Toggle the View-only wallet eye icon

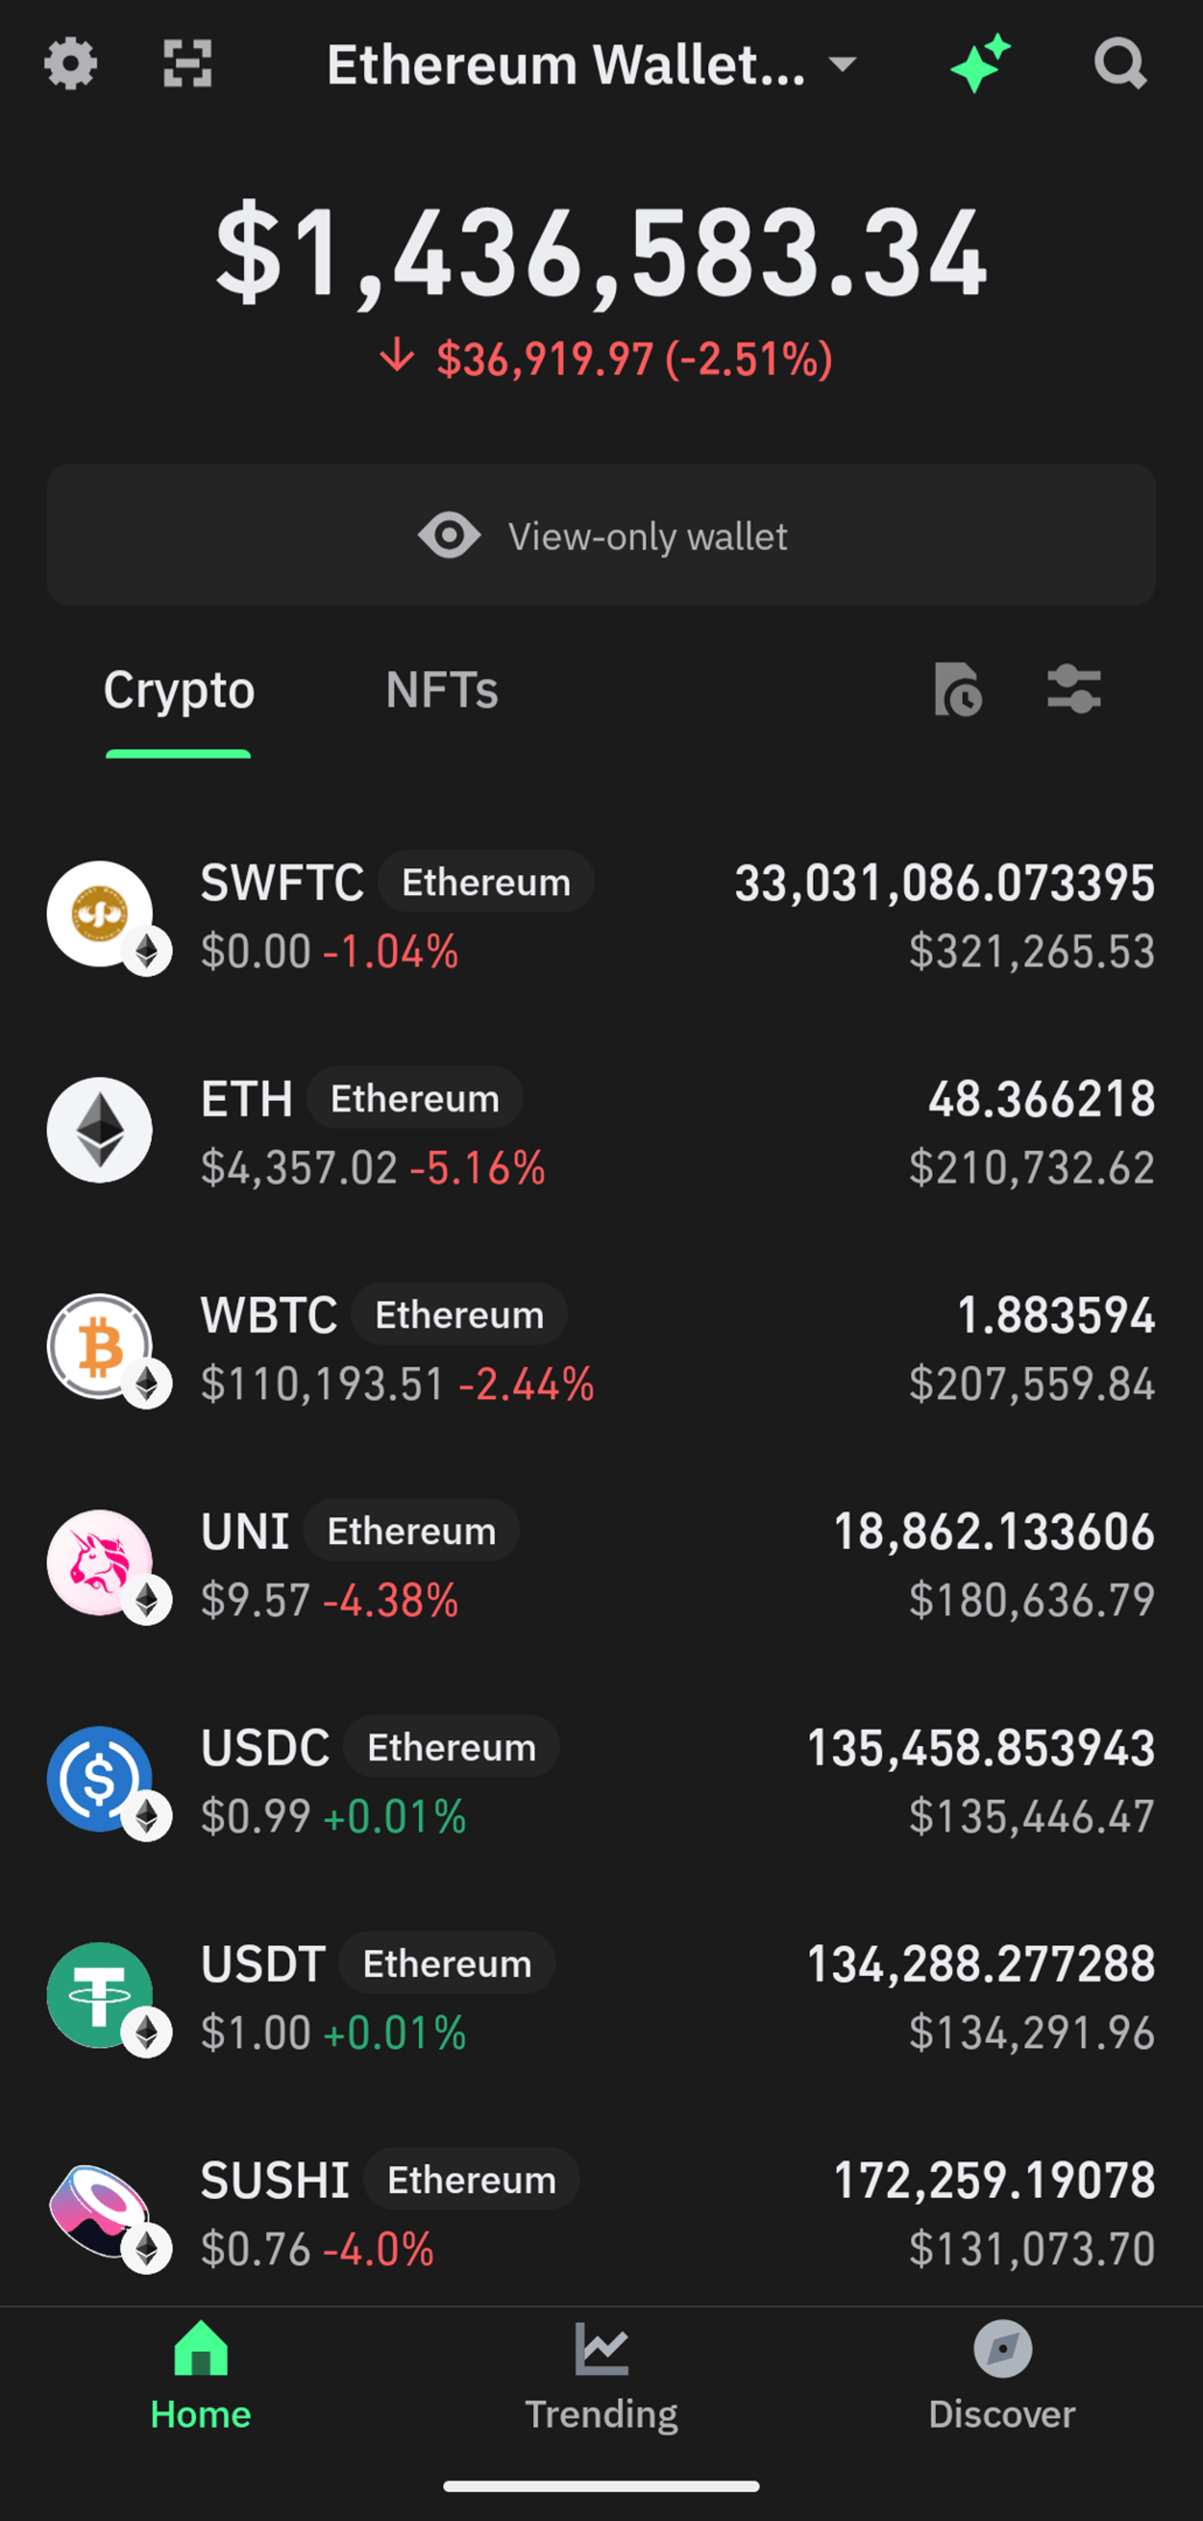coord(449,535)
